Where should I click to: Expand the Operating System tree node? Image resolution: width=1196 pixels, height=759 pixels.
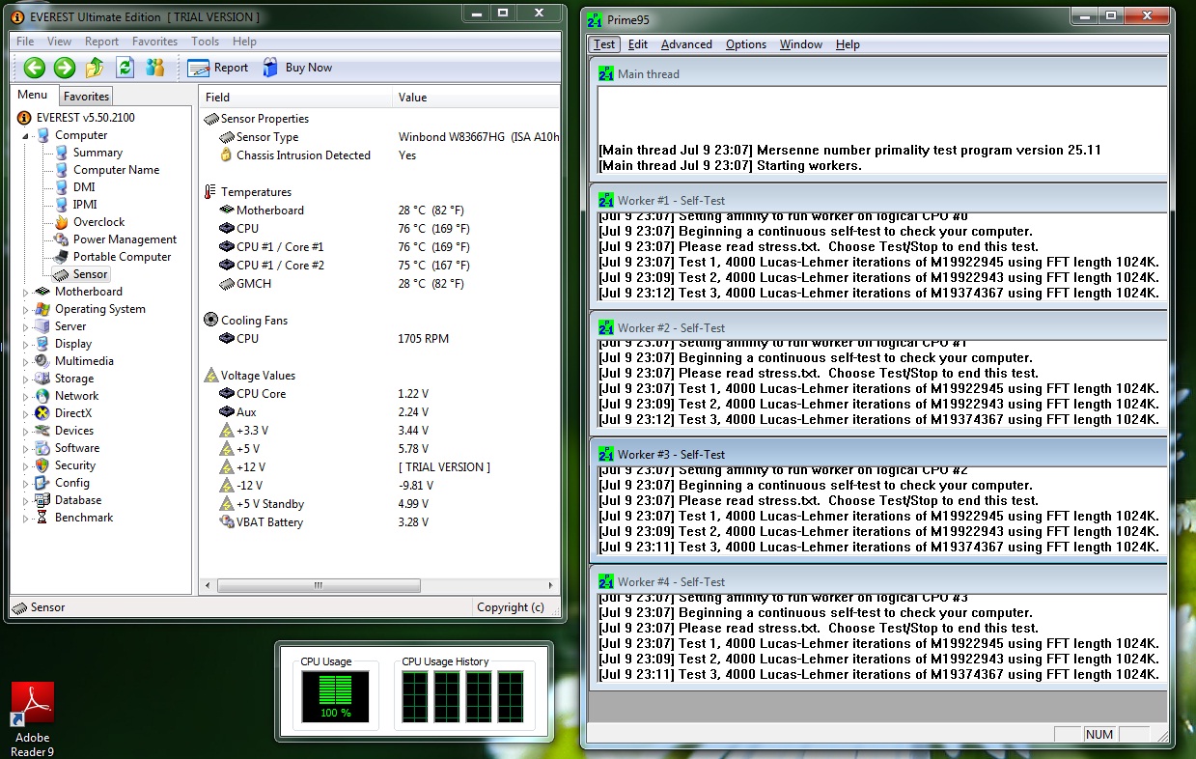point(27,310)
